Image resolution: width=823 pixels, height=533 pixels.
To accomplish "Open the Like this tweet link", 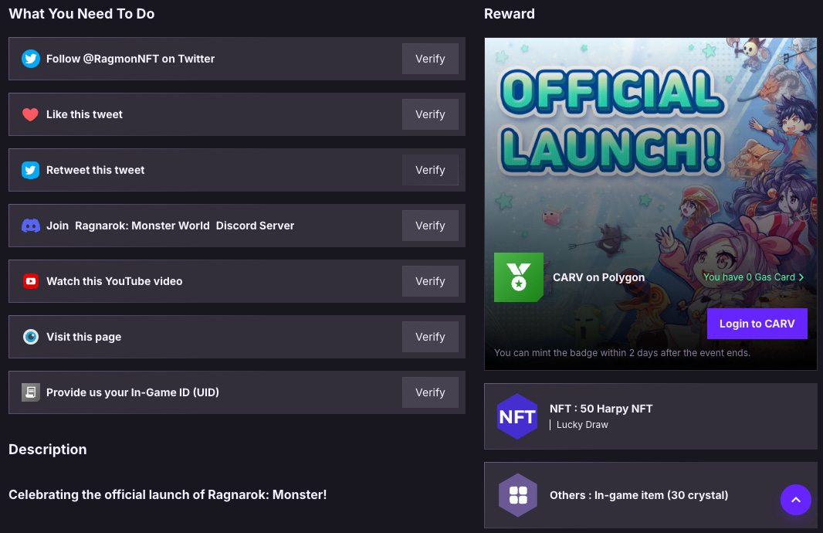I will pyautogui.click(x=84, y=114).
